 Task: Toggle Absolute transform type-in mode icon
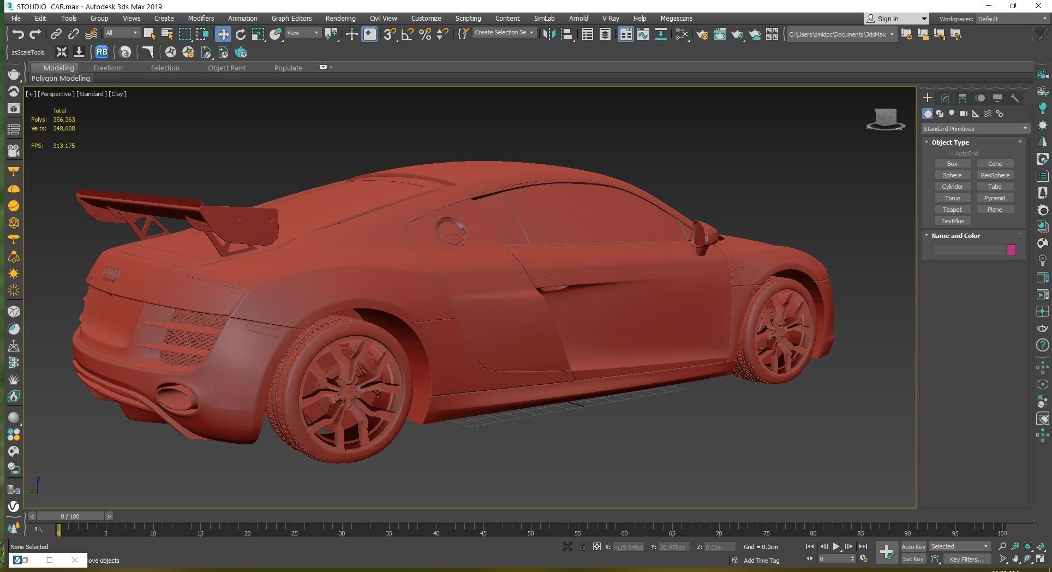pos(597,546)
